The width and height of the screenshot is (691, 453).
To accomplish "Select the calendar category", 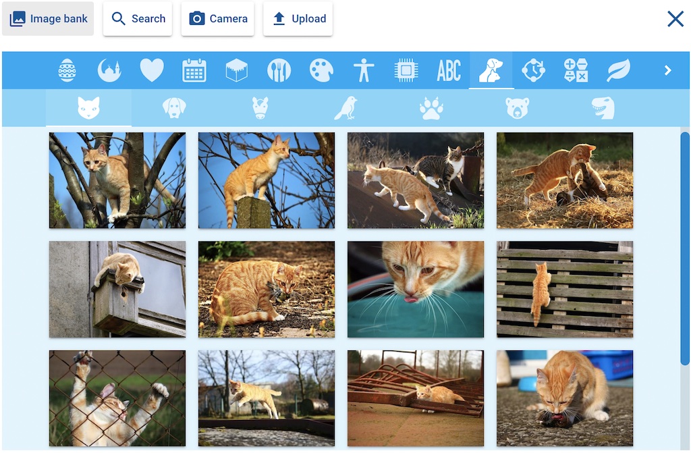I will [x=194, y=70].
